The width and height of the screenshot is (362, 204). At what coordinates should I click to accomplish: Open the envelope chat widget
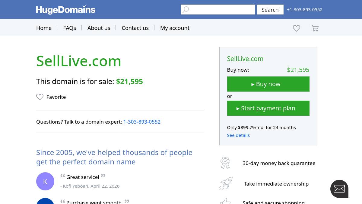click(x=339, y=189)
